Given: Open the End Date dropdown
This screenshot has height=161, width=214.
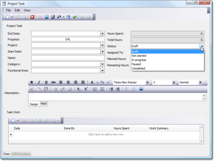Looking at the screenshot, I should coord(102,34).
